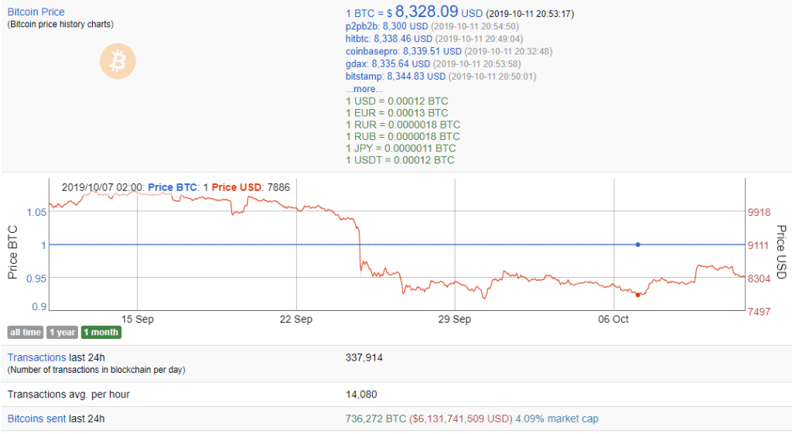
Task: Select the '1 month' chart range
Action: point(101,333)
